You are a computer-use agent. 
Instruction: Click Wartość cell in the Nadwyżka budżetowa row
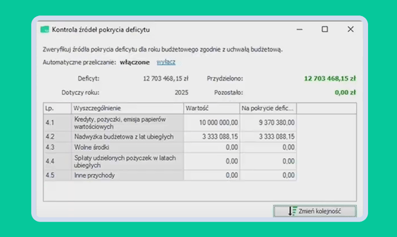[x=211, y=136]
